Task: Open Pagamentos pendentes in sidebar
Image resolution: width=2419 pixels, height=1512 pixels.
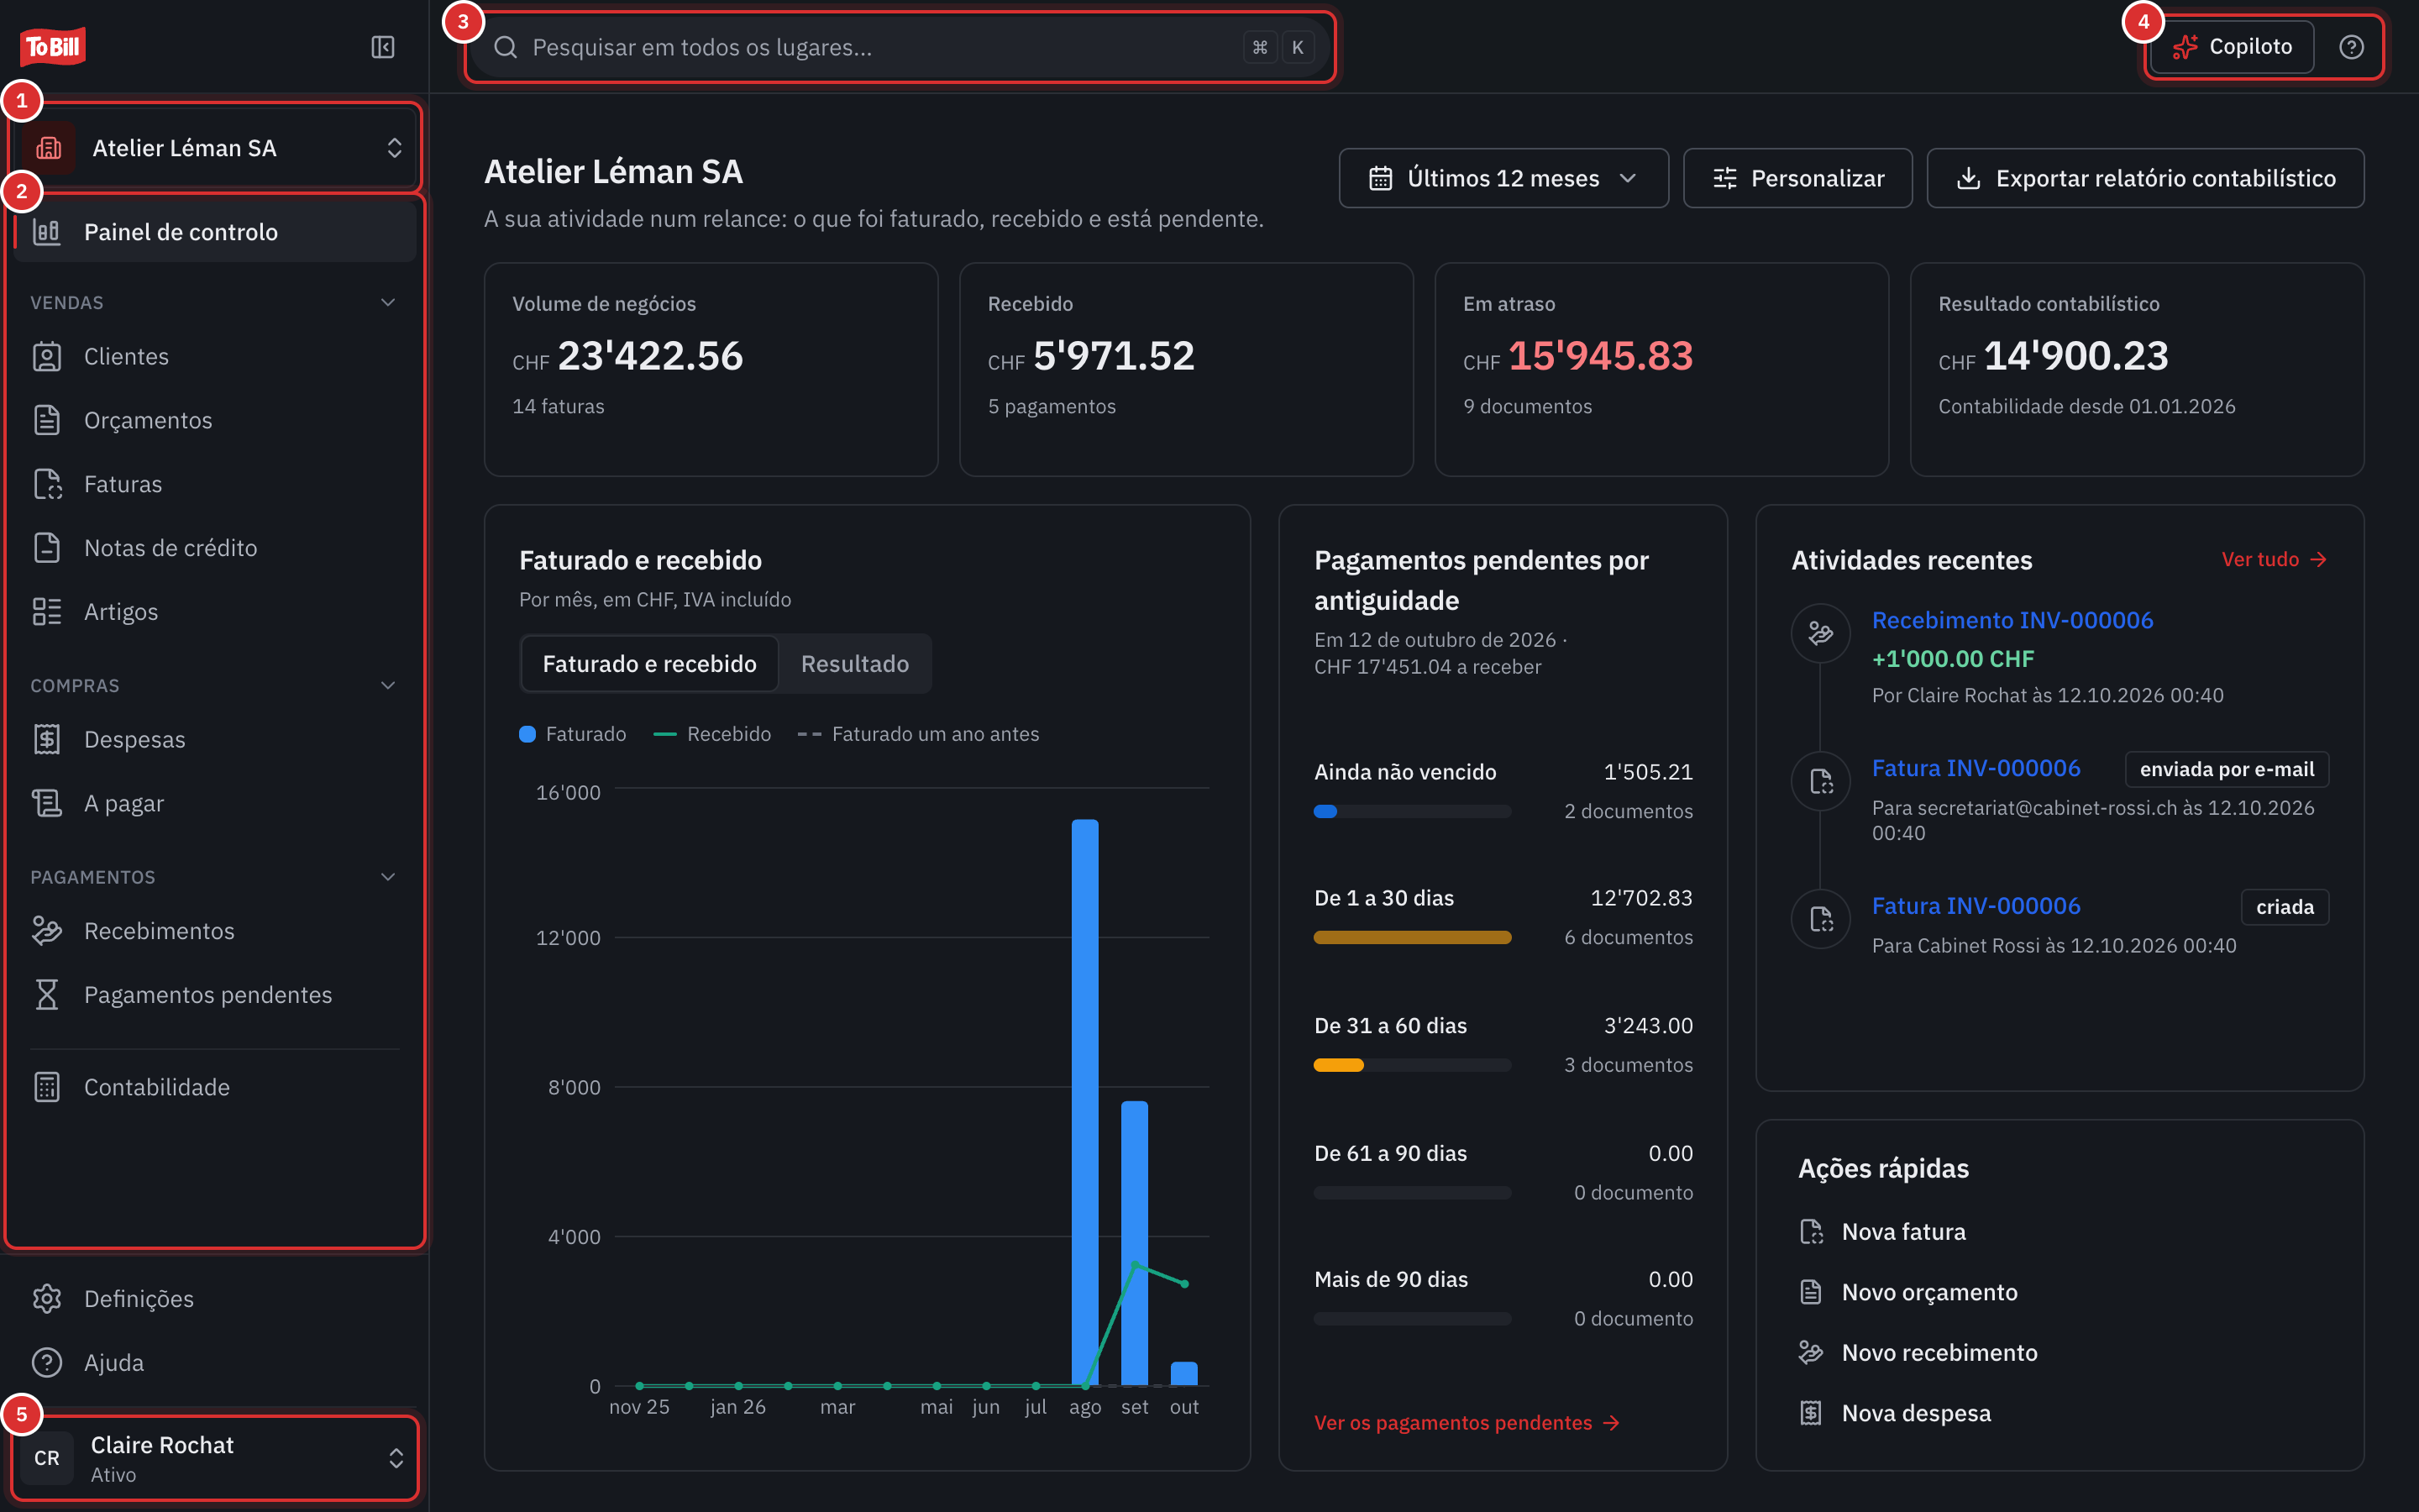Action: [215, 996]
